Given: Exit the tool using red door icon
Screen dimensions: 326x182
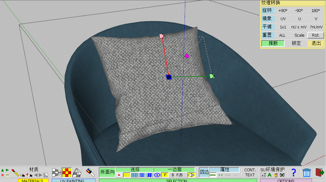Looking at the screenshot, I should (x=320, y=173).
